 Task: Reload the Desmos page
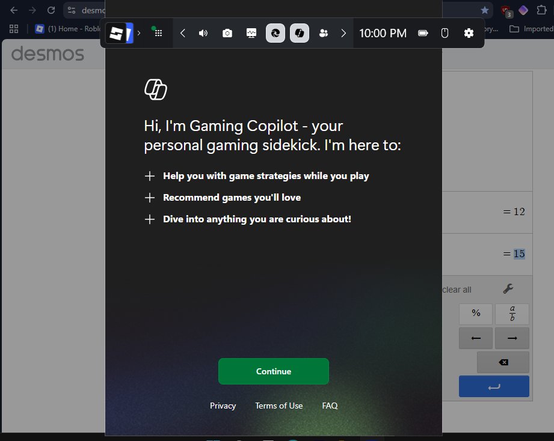click(x=51, y=10)
